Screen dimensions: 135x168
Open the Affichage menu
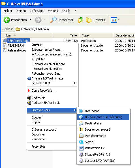pos(37,11)
